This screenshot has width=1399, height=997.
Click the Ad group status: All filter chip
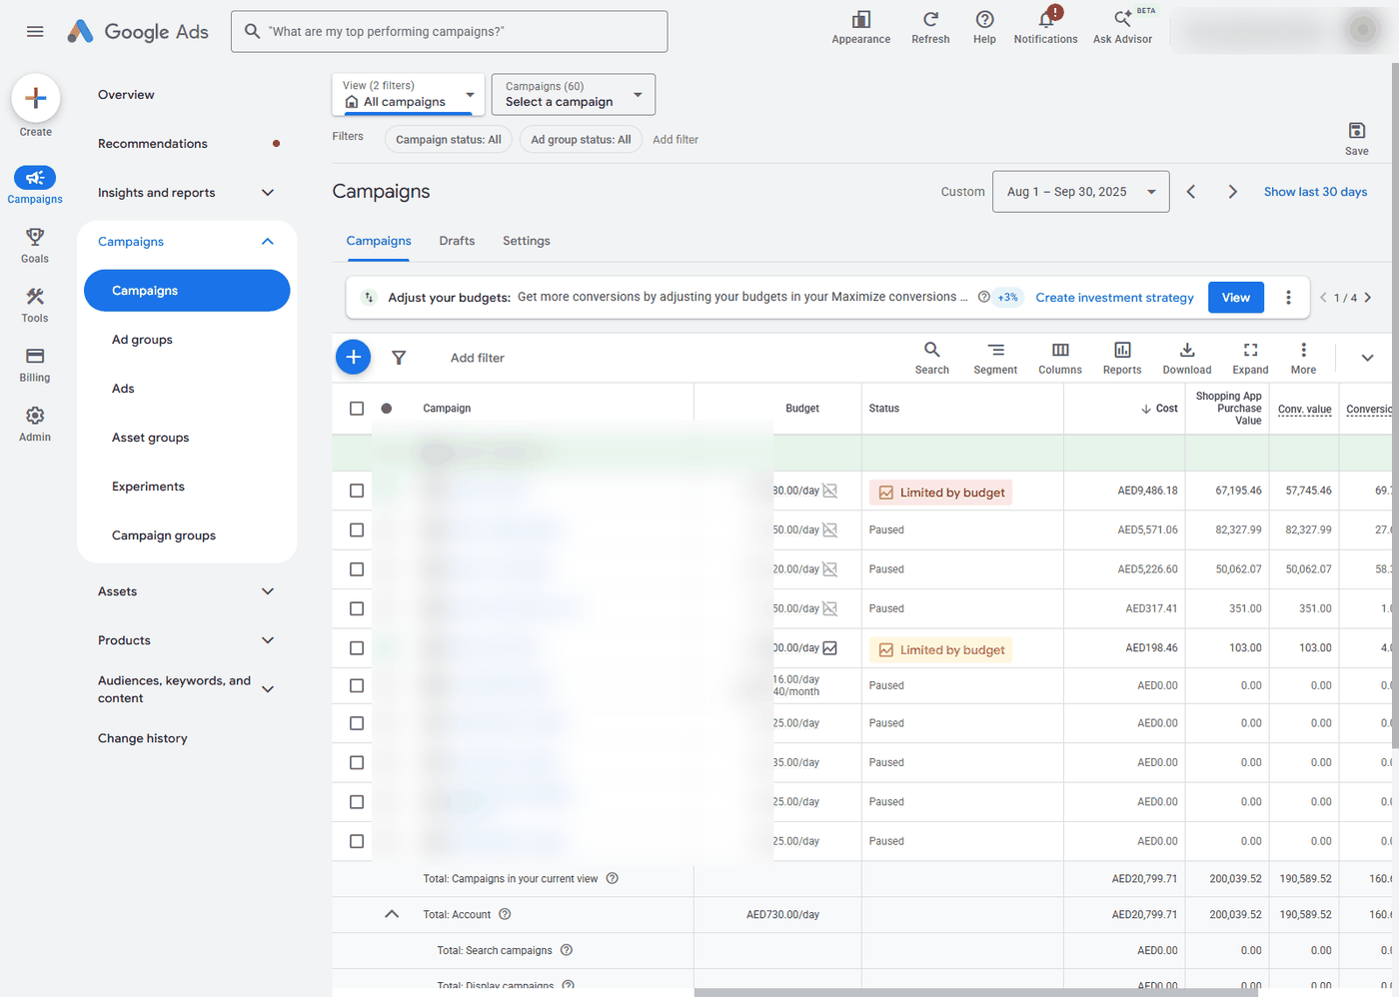(581, 140)
